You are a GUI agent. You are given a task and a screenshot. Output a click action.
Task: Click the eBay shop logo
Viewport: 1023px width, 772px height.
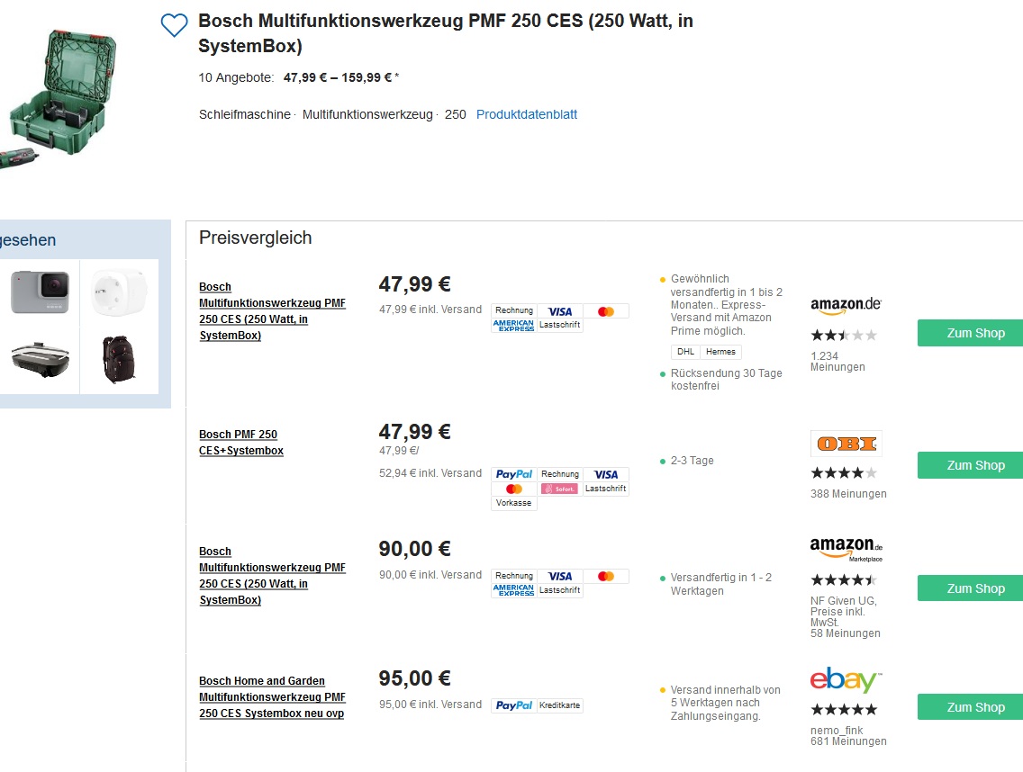[846, 680]
